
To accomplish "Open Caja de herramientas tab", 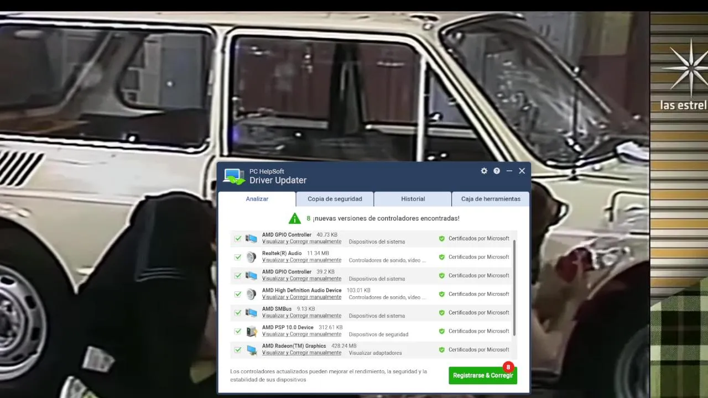I will click(491, 199).
